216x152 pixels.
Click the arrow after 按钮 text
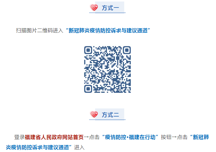pos(174,137)
